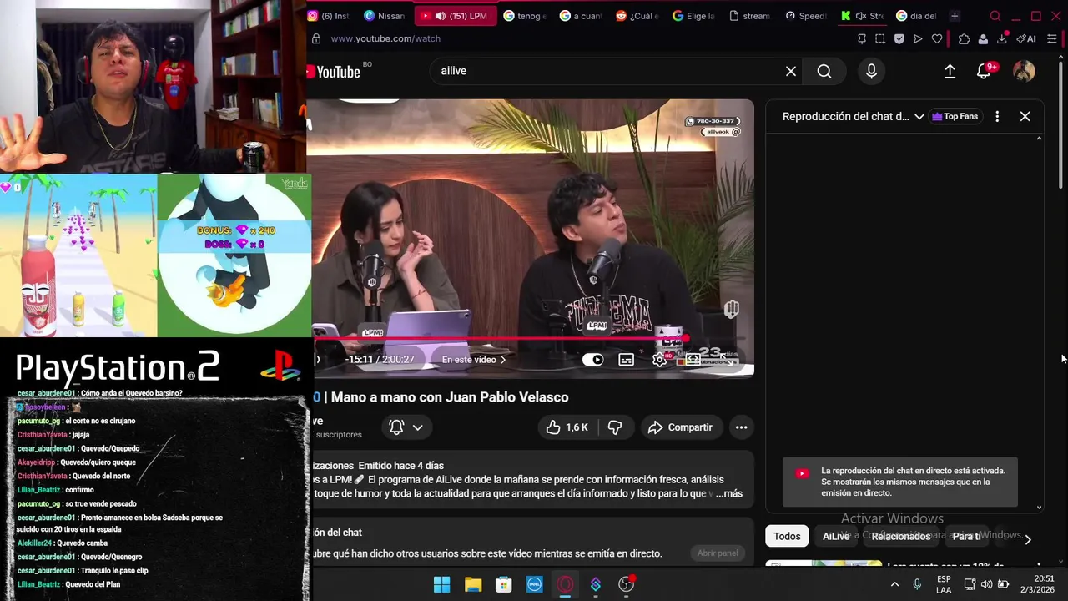Take a snapshot with the capture icon
The height and width of the screenshot is (601, 1068).
point(880,38)
